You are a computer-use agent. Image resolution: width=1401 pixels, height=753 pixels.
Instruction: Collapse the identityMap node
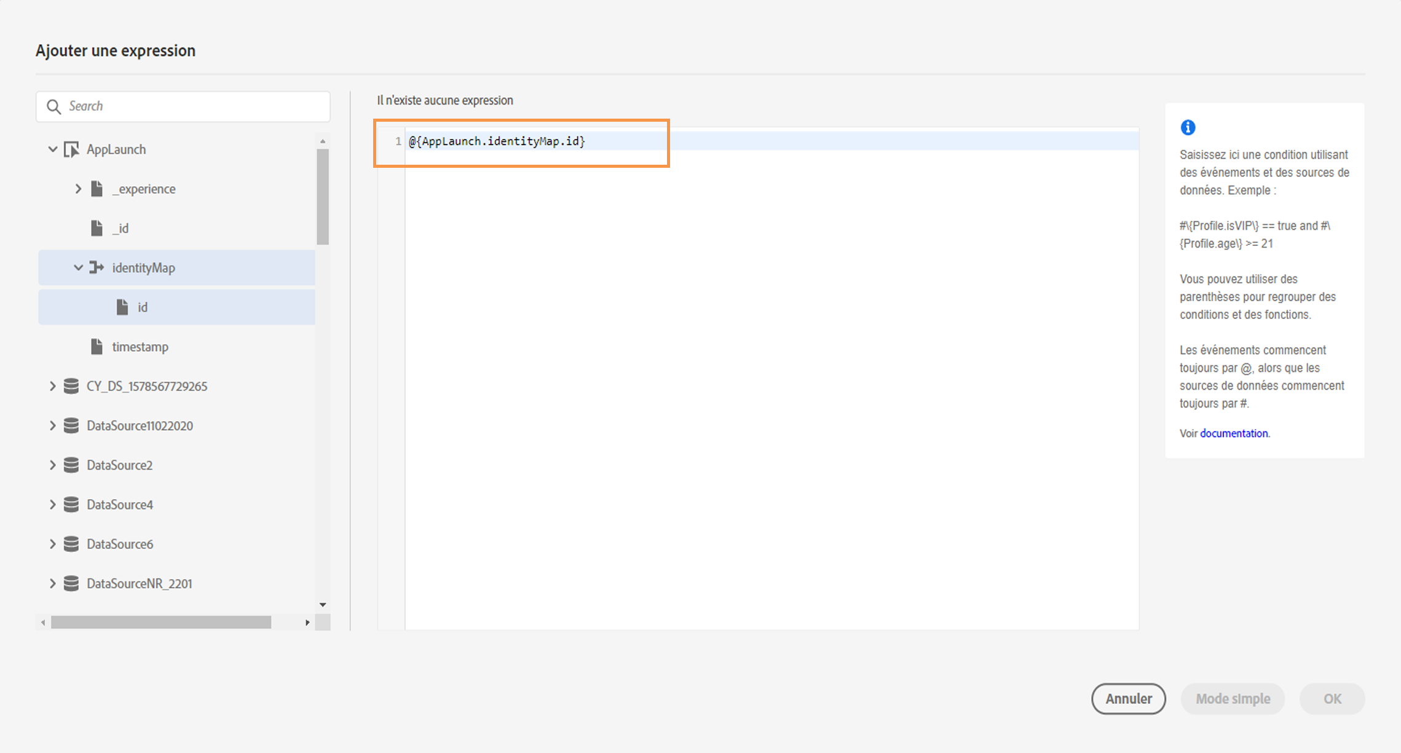click(x=78, y=267)
